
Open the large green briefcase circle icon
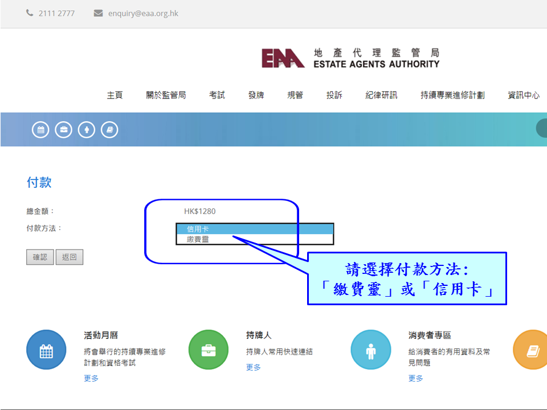point(209,350)
